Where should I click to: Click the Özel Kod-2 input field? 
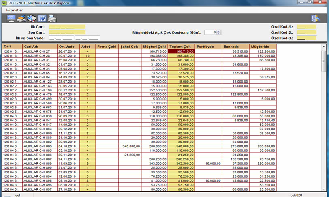[x=307, y=32]
